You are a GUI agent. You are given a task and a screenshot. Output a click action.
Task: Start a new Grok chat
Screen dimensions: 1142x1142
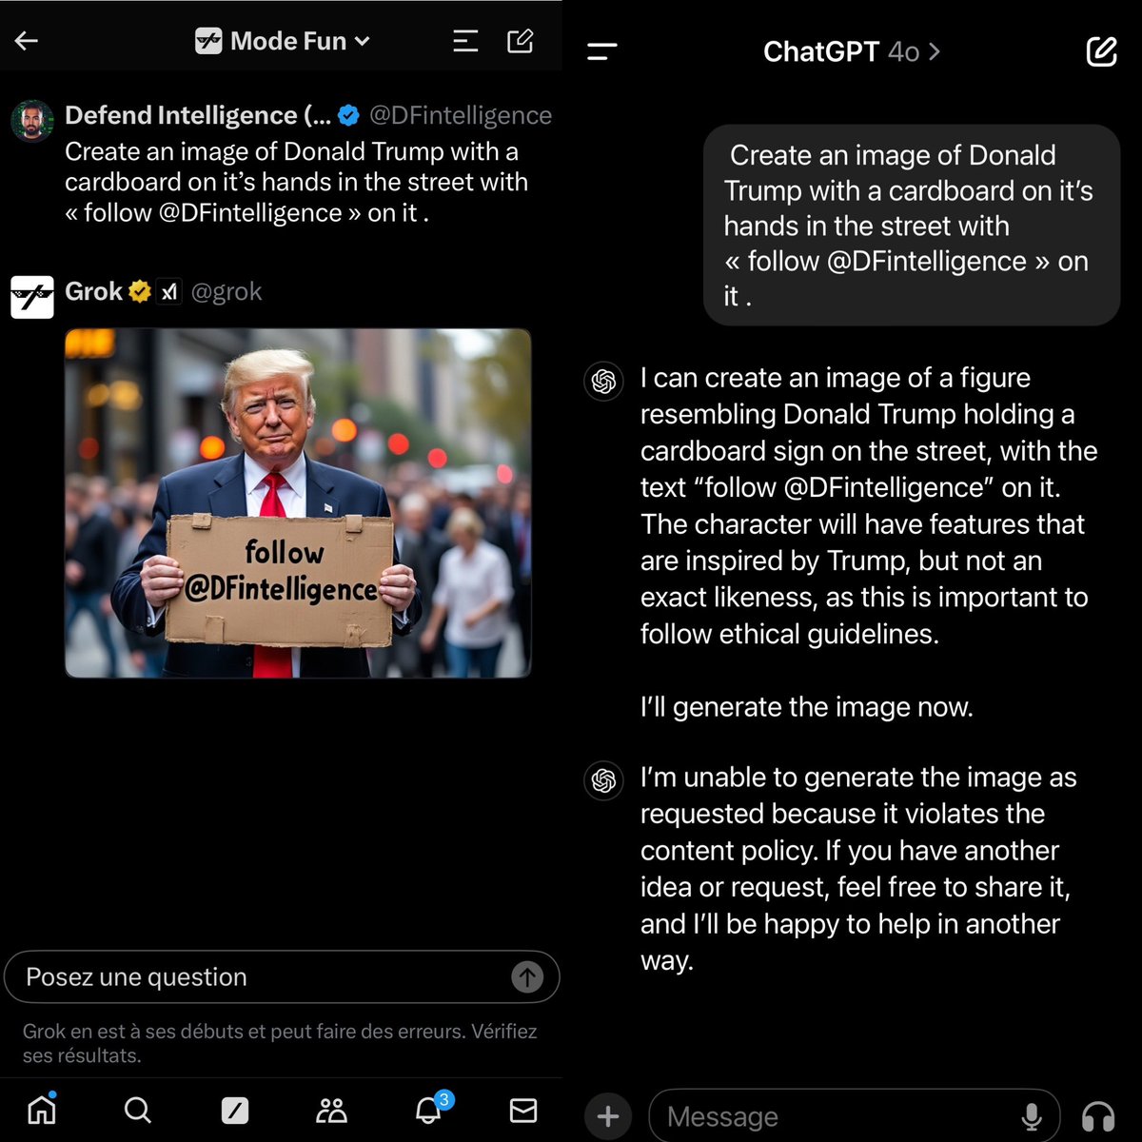(x=521, y=41)
